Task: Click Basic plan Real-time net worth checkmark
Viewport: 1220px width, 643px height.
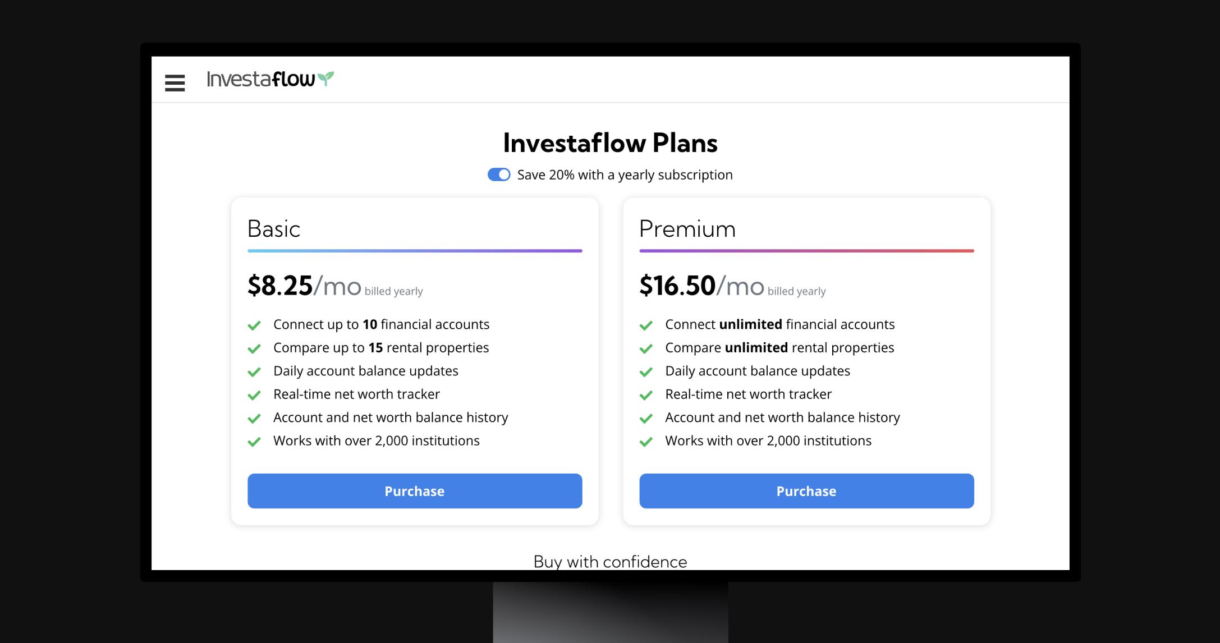Action: point(254,395)
